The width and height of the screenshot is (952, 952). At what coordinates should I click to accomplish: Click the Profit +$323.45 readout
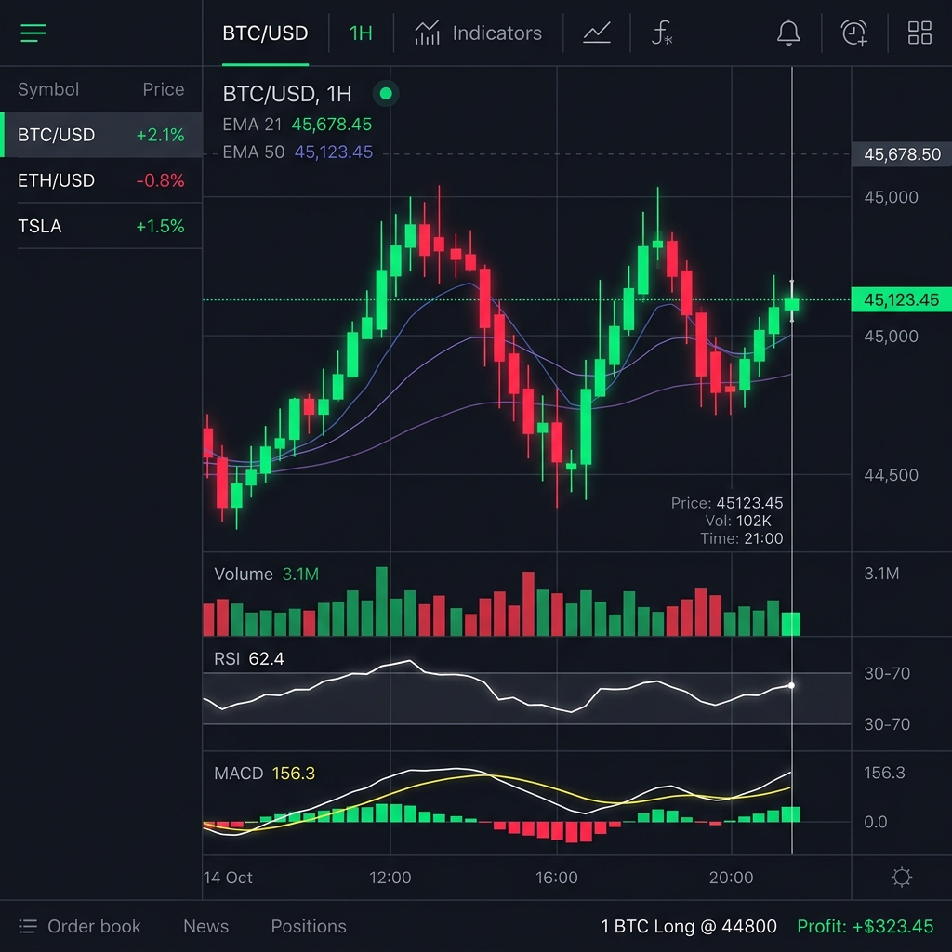(x=866, y=926)
